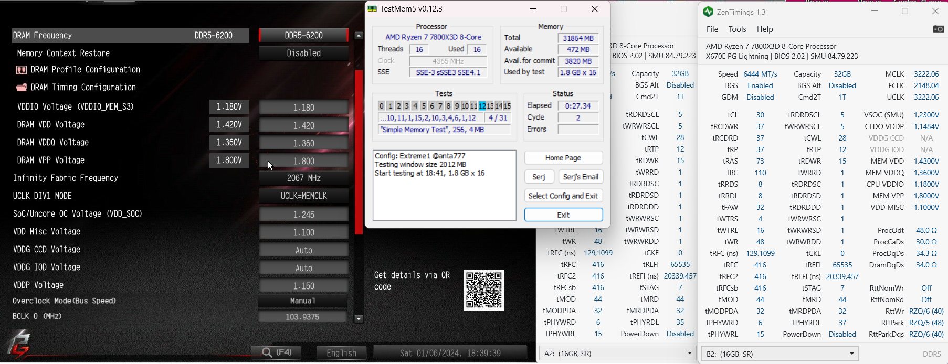Expand the B2: (16GB, SR) module dropdown
948x364 pixels.
780,354
